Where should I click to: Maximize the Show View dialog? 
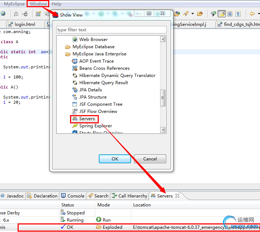pyautogui.click(x=149, y=13)
